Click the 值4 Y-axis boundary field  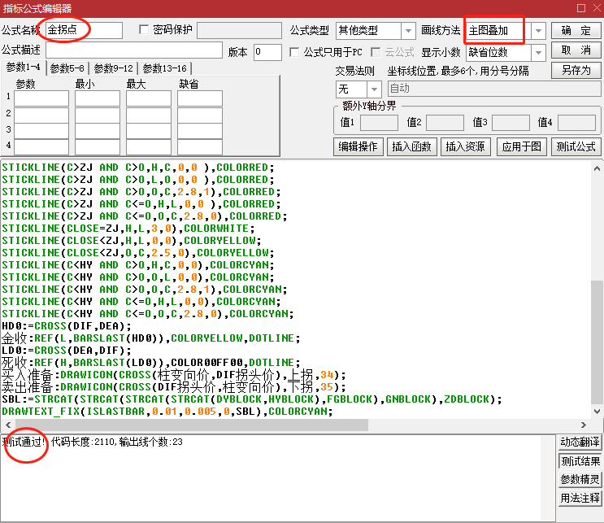point(576,123)
